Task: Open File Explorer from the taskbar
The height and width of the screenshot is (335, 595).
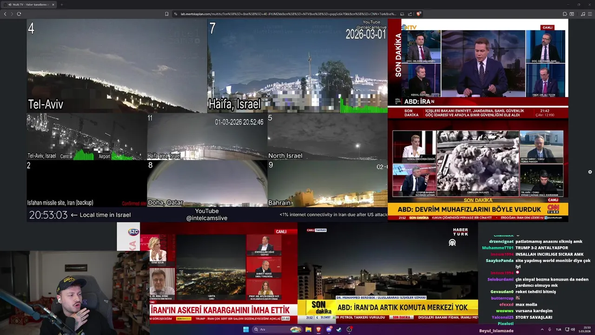Action: 308,329
